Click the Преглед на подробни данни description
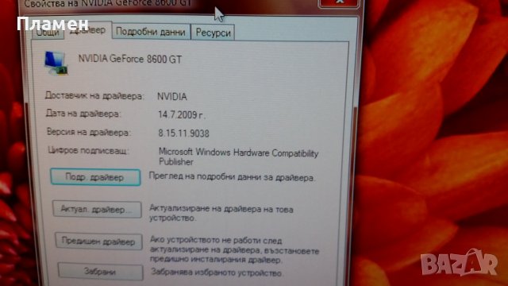Screen dimensions: 508x286 [x=232, y=177]
